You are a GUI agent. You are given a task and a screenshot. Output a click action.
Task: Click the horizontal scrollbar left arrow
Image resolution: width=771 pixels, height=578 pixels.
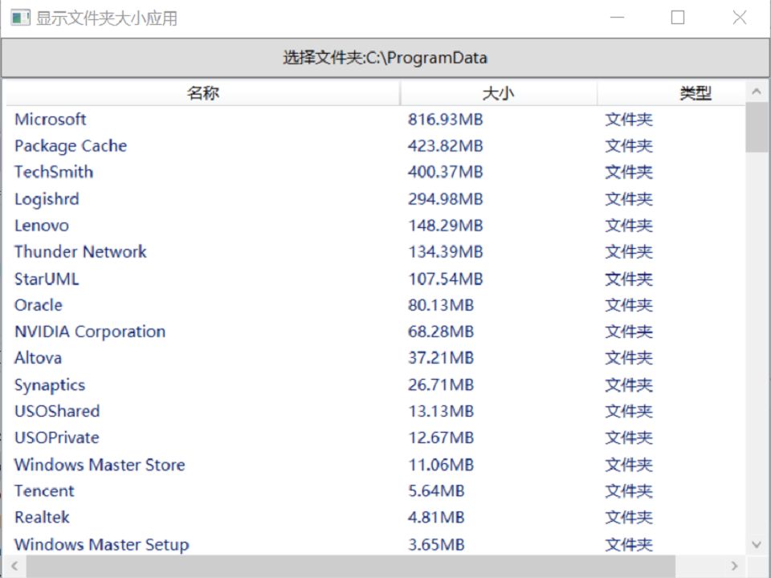[x=14, y=566]
